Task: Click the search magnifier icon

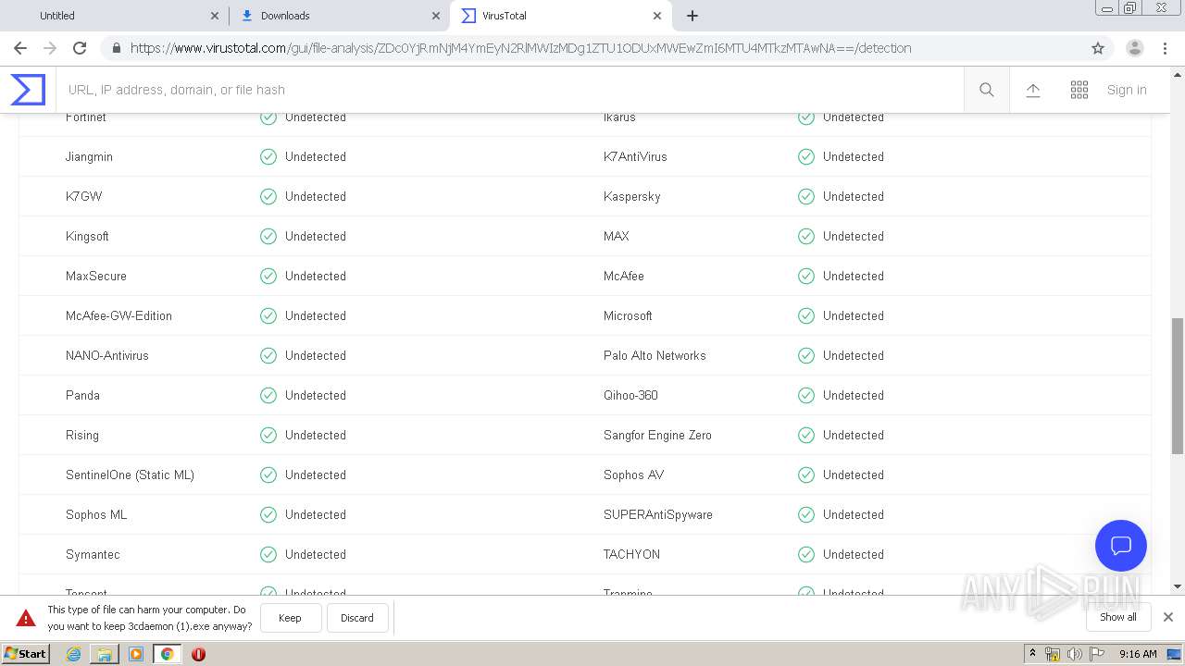Action: tap(987, 90)
